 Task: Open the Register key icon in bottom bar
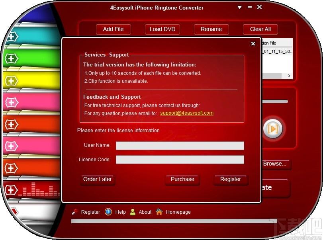tap(74, 212)
